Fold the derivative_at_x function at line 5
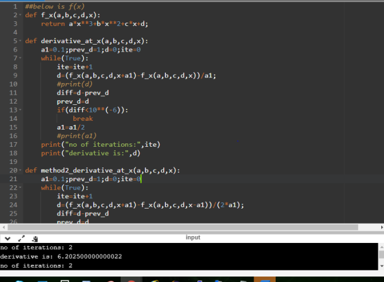Image resolution: width=384 pixels, height=282 pixels. coord(21,40)
